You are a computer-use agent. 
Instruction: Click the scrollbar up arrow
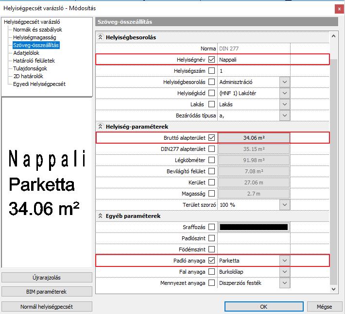333,36
